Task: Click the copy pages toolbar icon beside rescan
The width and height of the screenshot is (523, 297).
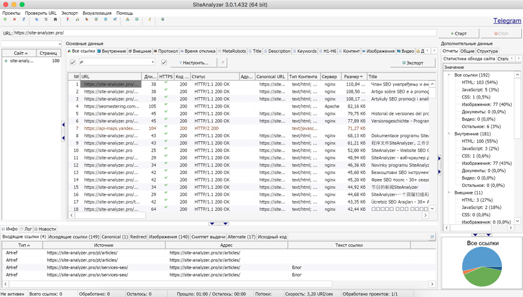Action: 36,19
